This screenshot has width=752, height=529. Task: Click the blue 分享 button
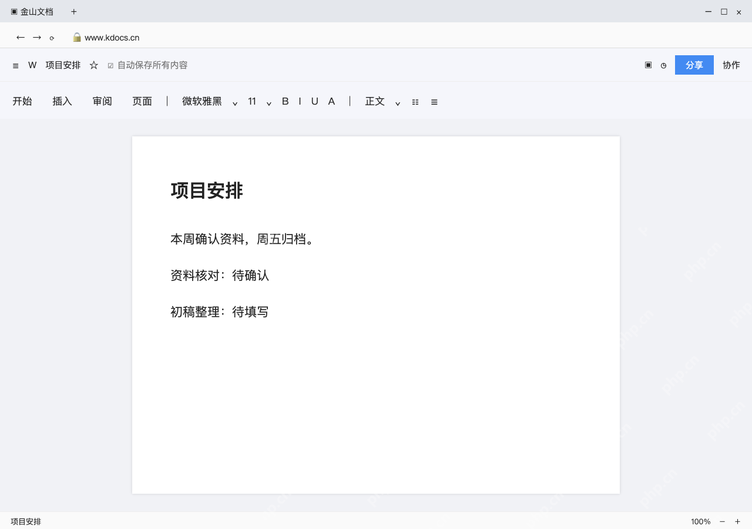694,65
